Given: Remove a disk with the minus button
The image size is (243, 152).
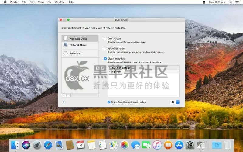Looking at the screenshot, I should tap(68, 95).
